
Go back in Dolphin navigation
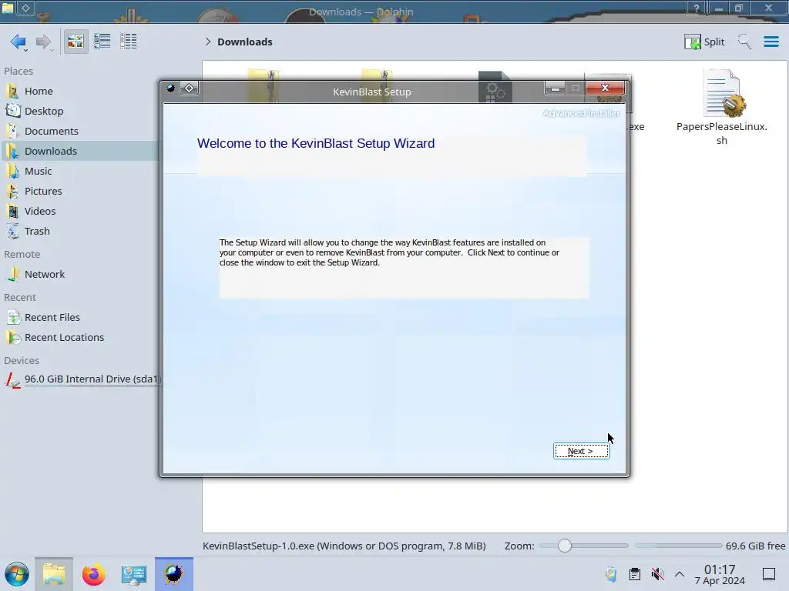[x=18, y=42]
